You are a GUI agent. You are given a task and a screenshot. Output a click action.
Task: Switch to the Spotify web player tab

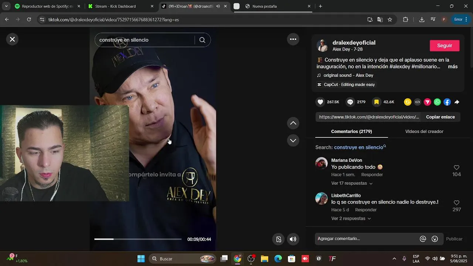[x=47, y=6]
